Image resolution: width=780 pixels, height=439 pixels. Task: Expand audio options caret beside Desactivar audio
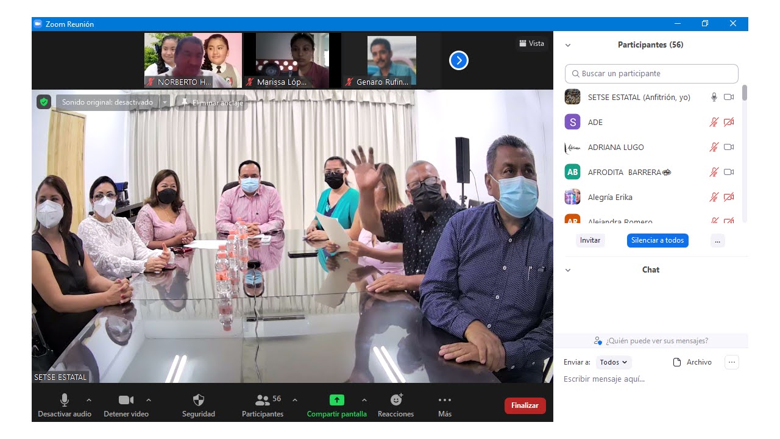[x=89, y=400]
